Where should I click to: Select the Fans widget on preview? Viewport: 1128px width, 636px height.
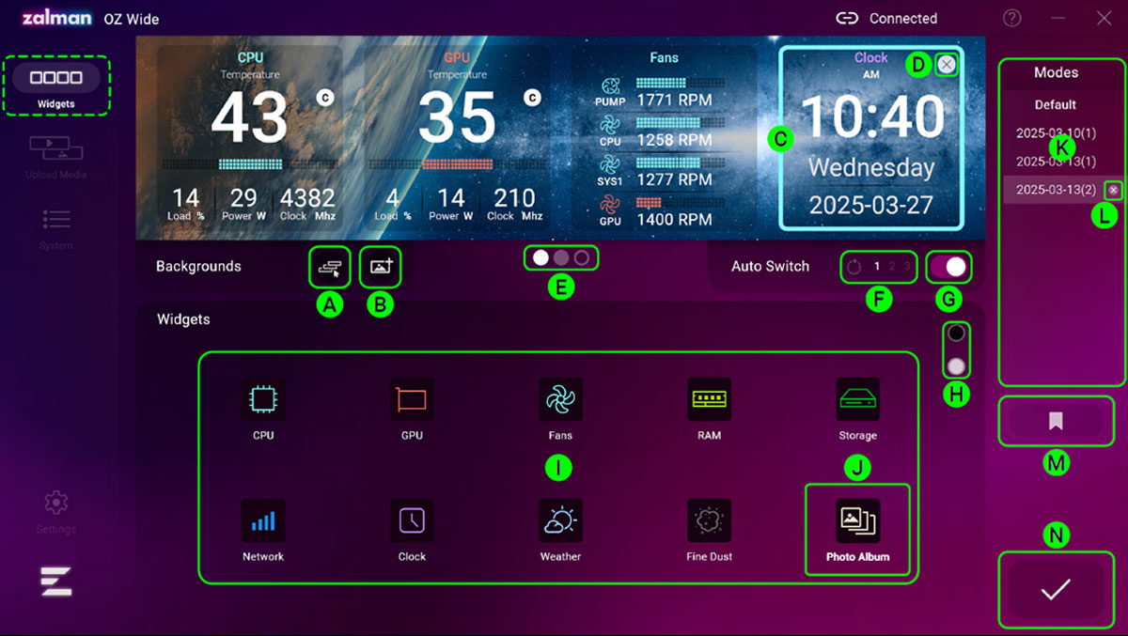tap(665, 138)
